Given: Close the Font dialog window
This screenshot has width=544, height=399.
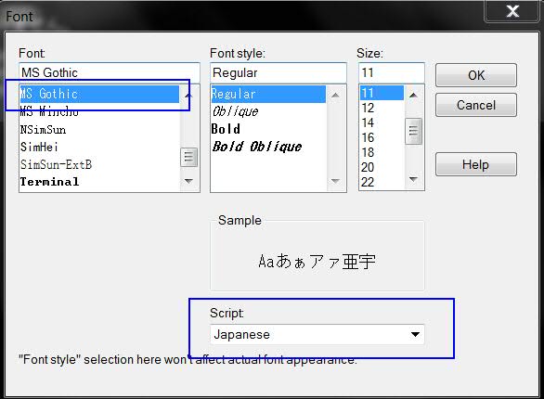Looking at the screenshot, I should (512, 11).
